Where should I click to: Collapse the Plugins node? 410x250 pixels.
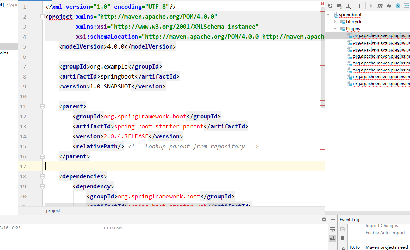point(335,29)
